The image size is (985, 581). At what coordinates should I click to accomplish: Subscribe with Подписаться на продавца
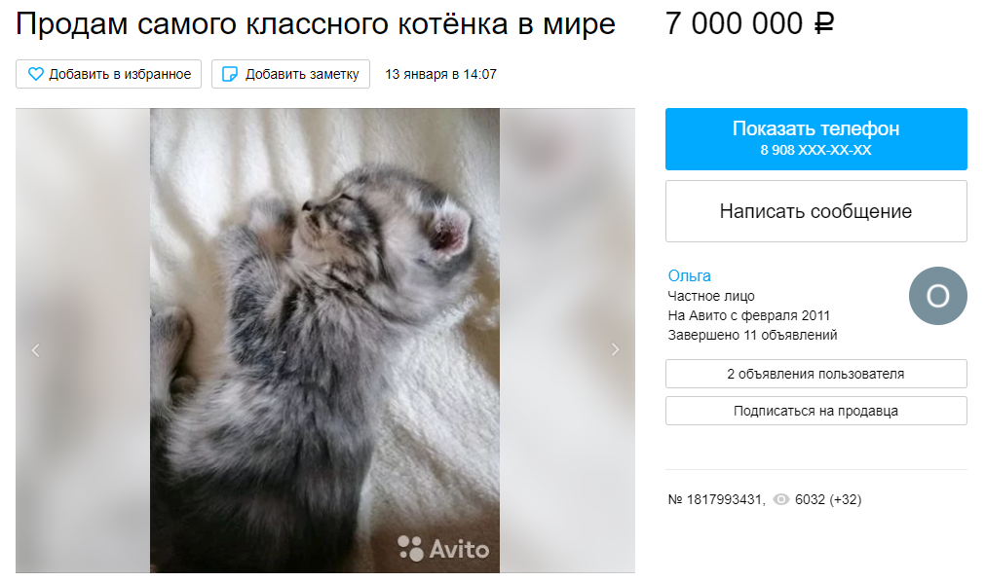tap(816, 411)
